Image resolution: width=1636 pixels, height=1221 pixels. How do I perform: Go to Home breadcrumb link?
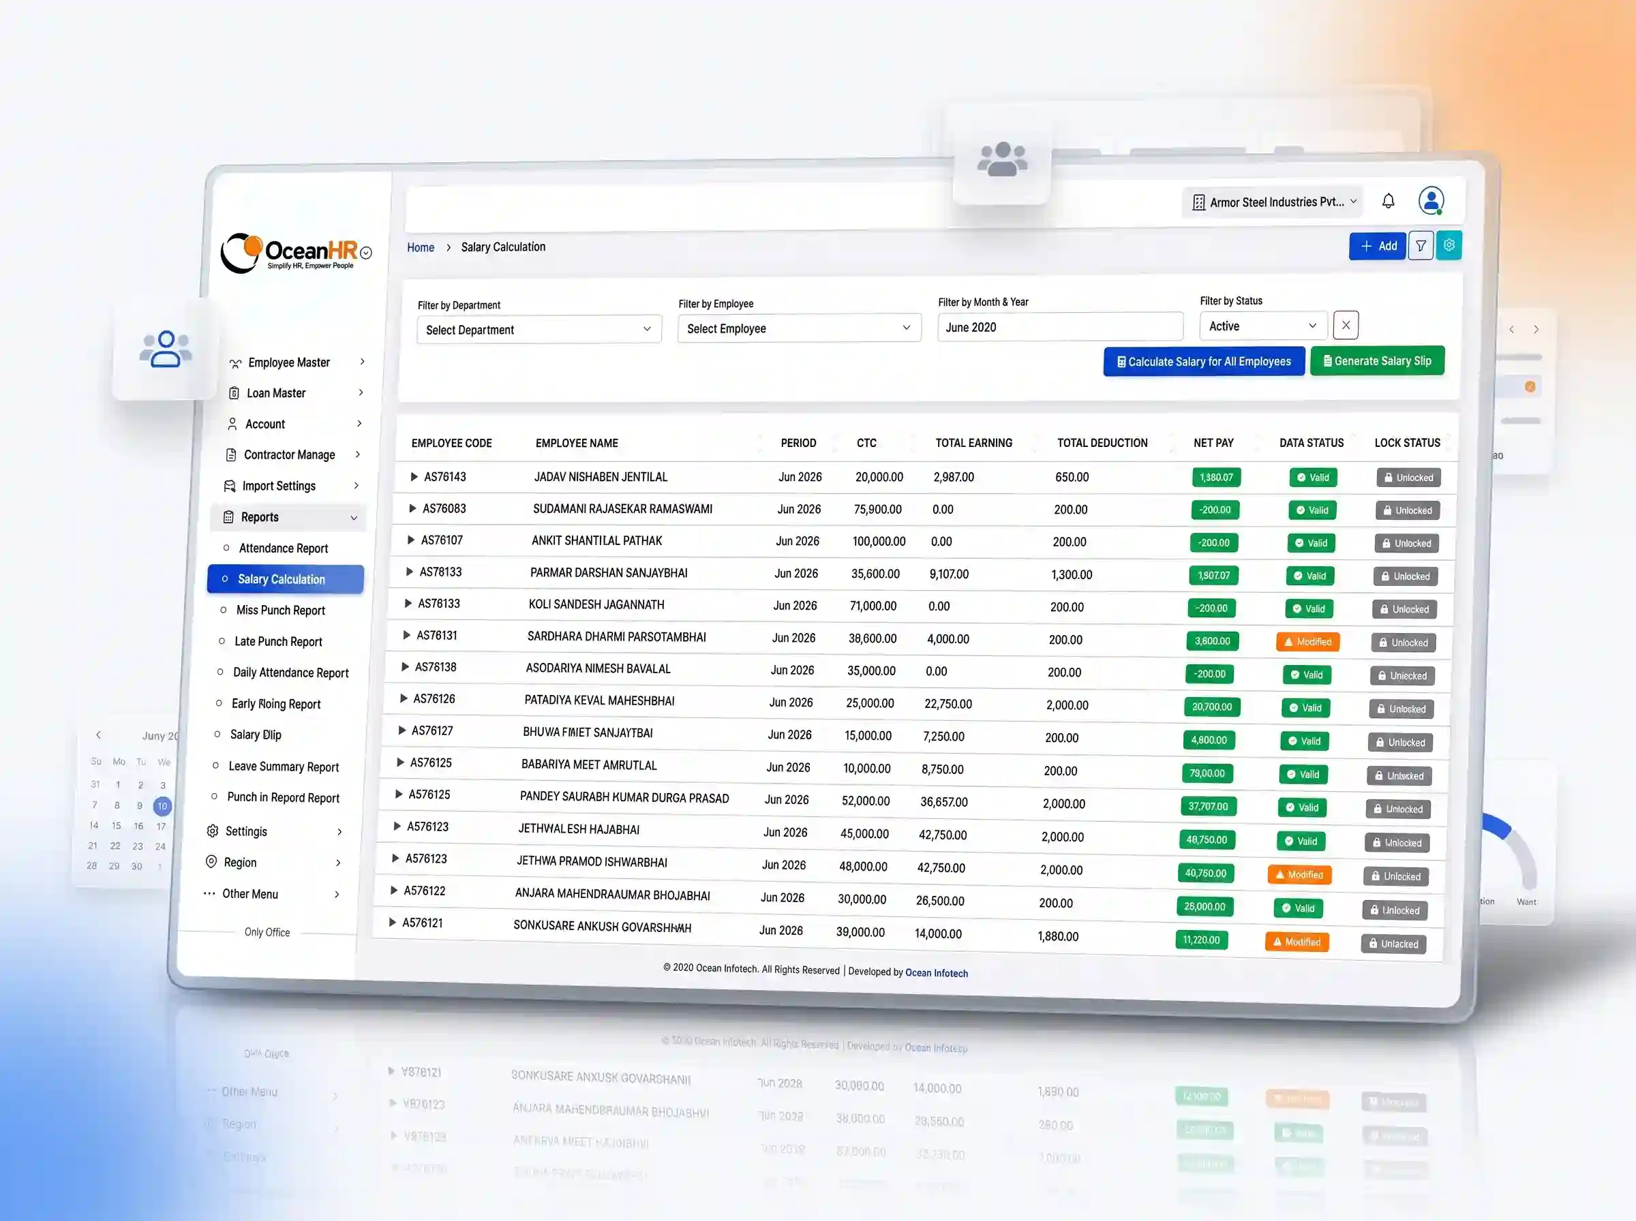[x=421, y=247]
